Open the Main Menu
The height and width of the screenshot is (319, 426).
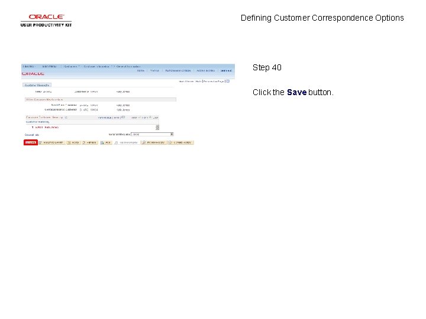pos(50,66)
